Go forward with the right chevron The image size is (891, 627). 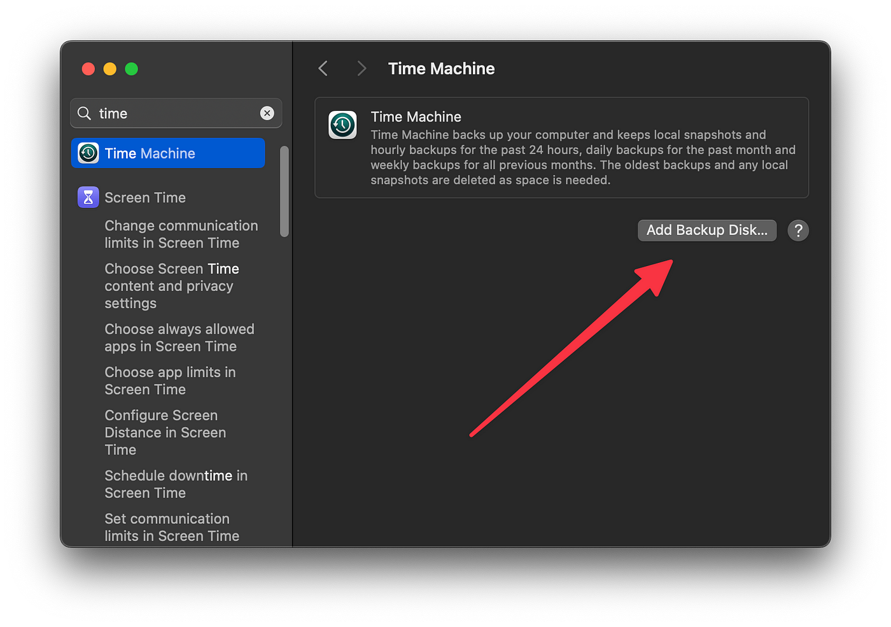click(x=361, y=69)
